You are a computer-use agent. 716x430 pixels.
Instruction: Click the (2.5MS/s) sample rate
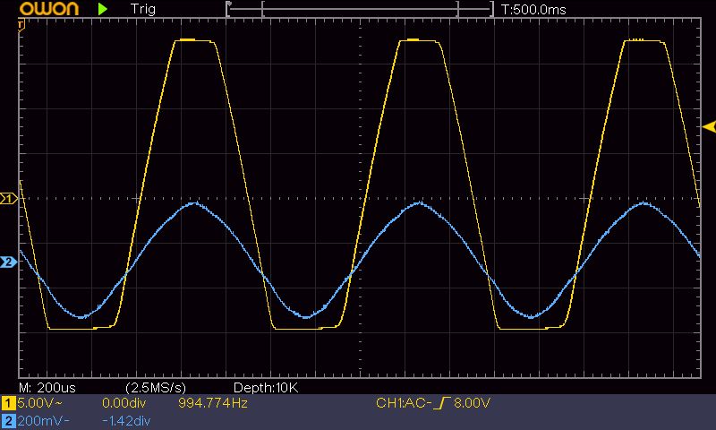156,388
